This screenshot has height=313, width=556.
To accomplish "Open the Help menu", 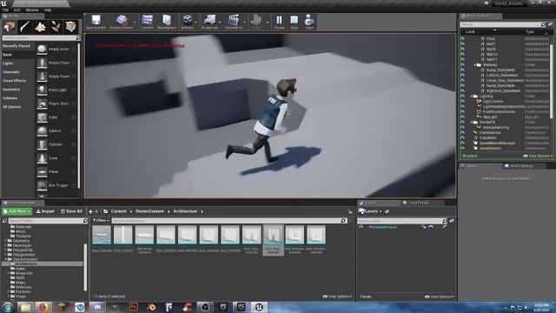I will pyautogui.click(x=48, y=10).
